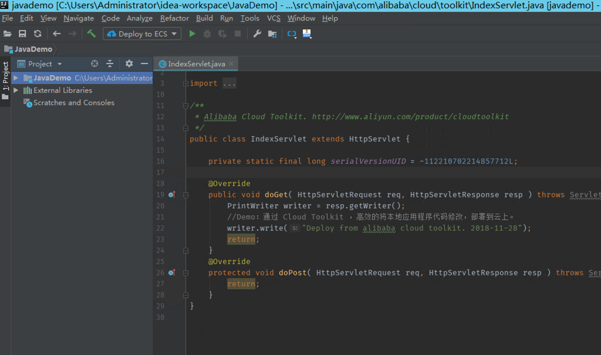Image resolution: width=601 pixels, height=355 pixels.
Task: Click the Stop square icon
Action: pyautogui.click(x=238, y=33)
